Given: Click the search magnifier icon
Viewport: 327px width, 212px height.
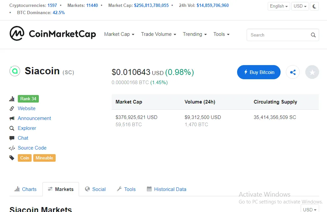Looking at the screenshot, I should click(313, 35).
